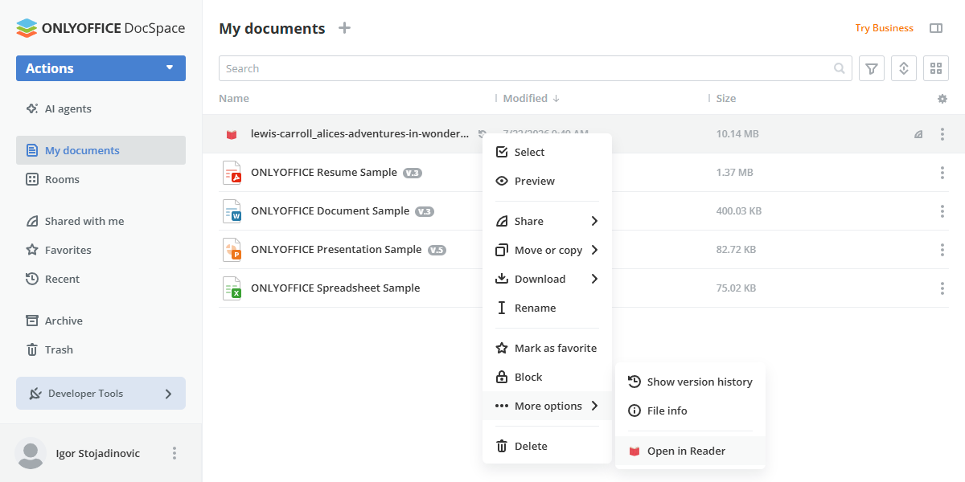Viewport: 965px width, 482px height.
Task: Open the Trash folder
Action: click(x=101, y=349)
